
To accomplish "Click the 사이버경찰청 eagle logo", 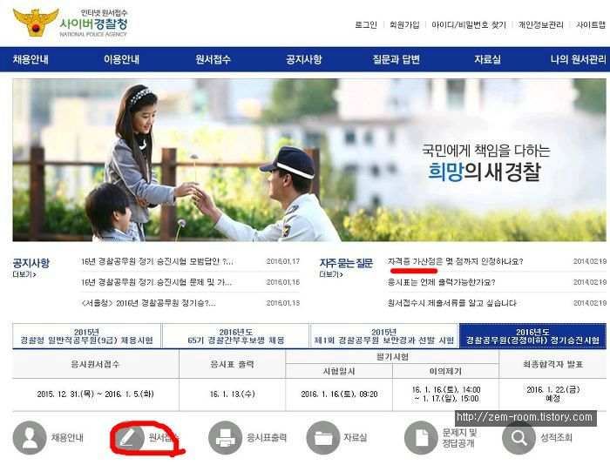I will tap(36, 23).
